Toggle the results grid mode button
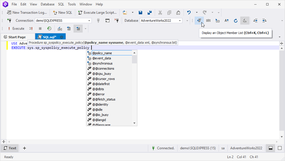The width and height of the screenshot is (285, 161). click(78, 29)
